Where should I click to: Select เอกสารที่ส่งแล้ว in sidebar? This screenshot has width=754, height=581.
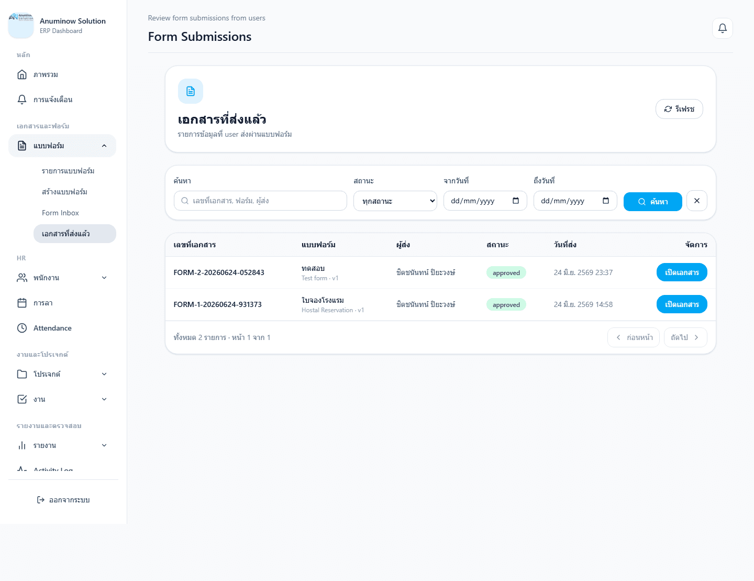[x=75, y=234]
